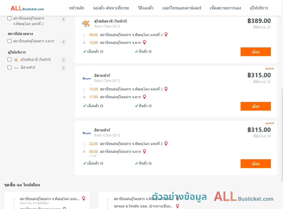The width and height of the screenshot is (283, 209).
Task: Open map pin for 15:20 departure station
Action: [x=166, y=89]
